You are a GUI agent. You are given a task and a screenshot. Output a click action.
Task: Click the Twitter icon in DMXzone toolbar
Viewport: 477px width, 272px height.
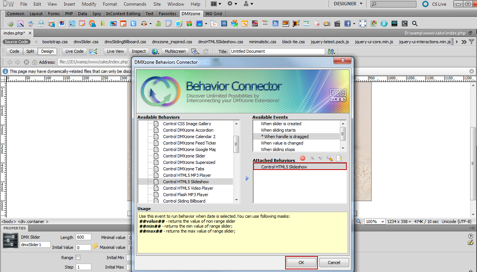(x=133, y=24)
